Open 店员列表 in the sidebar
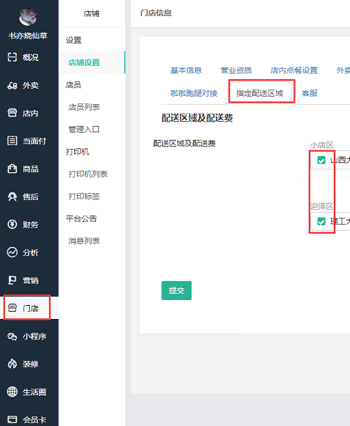Image resolution: width=350 pixels, height=426 pixels. (x=84, y=107)
